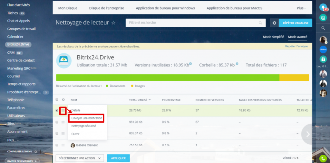Screen dimensions: 330x163
Task: Open the woman avatar at top of right panel
Action: (323, 40)
